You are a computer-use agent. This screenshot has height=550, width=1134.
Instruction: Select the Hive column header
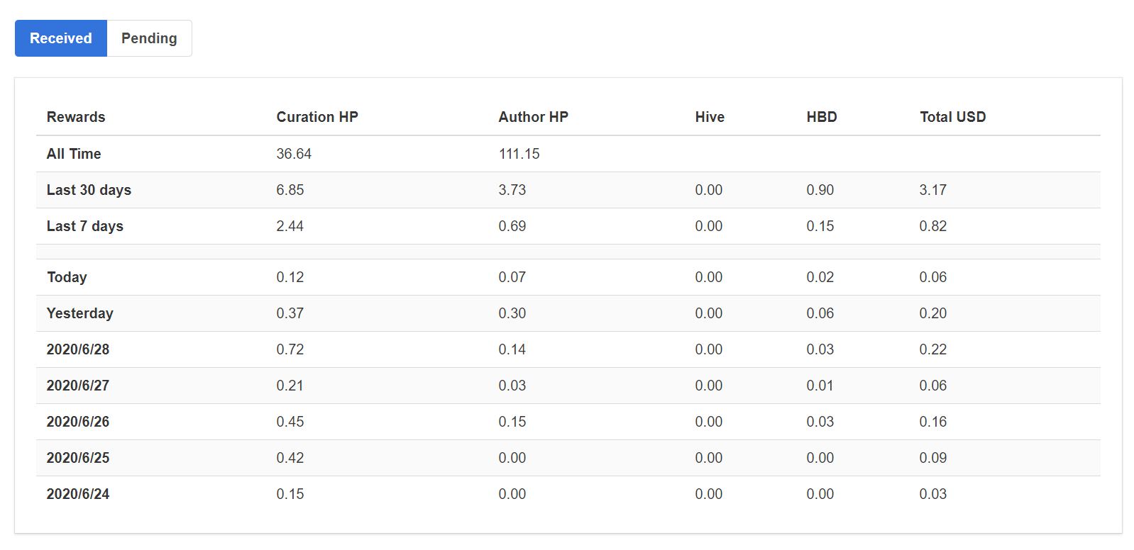[710, 117]
